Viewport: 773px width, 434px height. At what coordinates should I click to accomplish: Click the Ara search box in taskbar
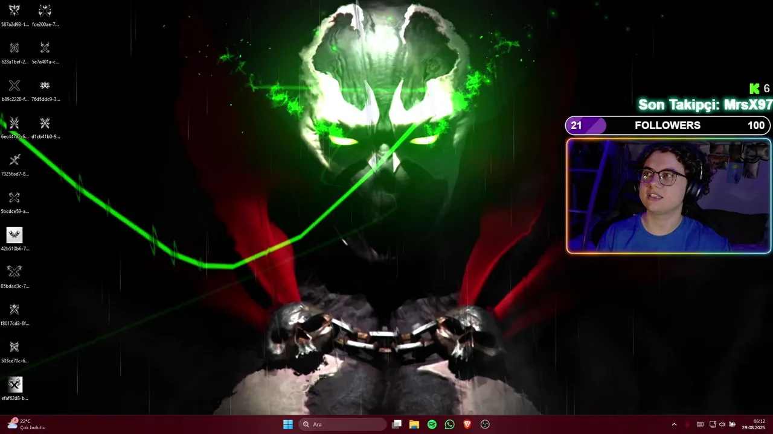coord(343,424)
